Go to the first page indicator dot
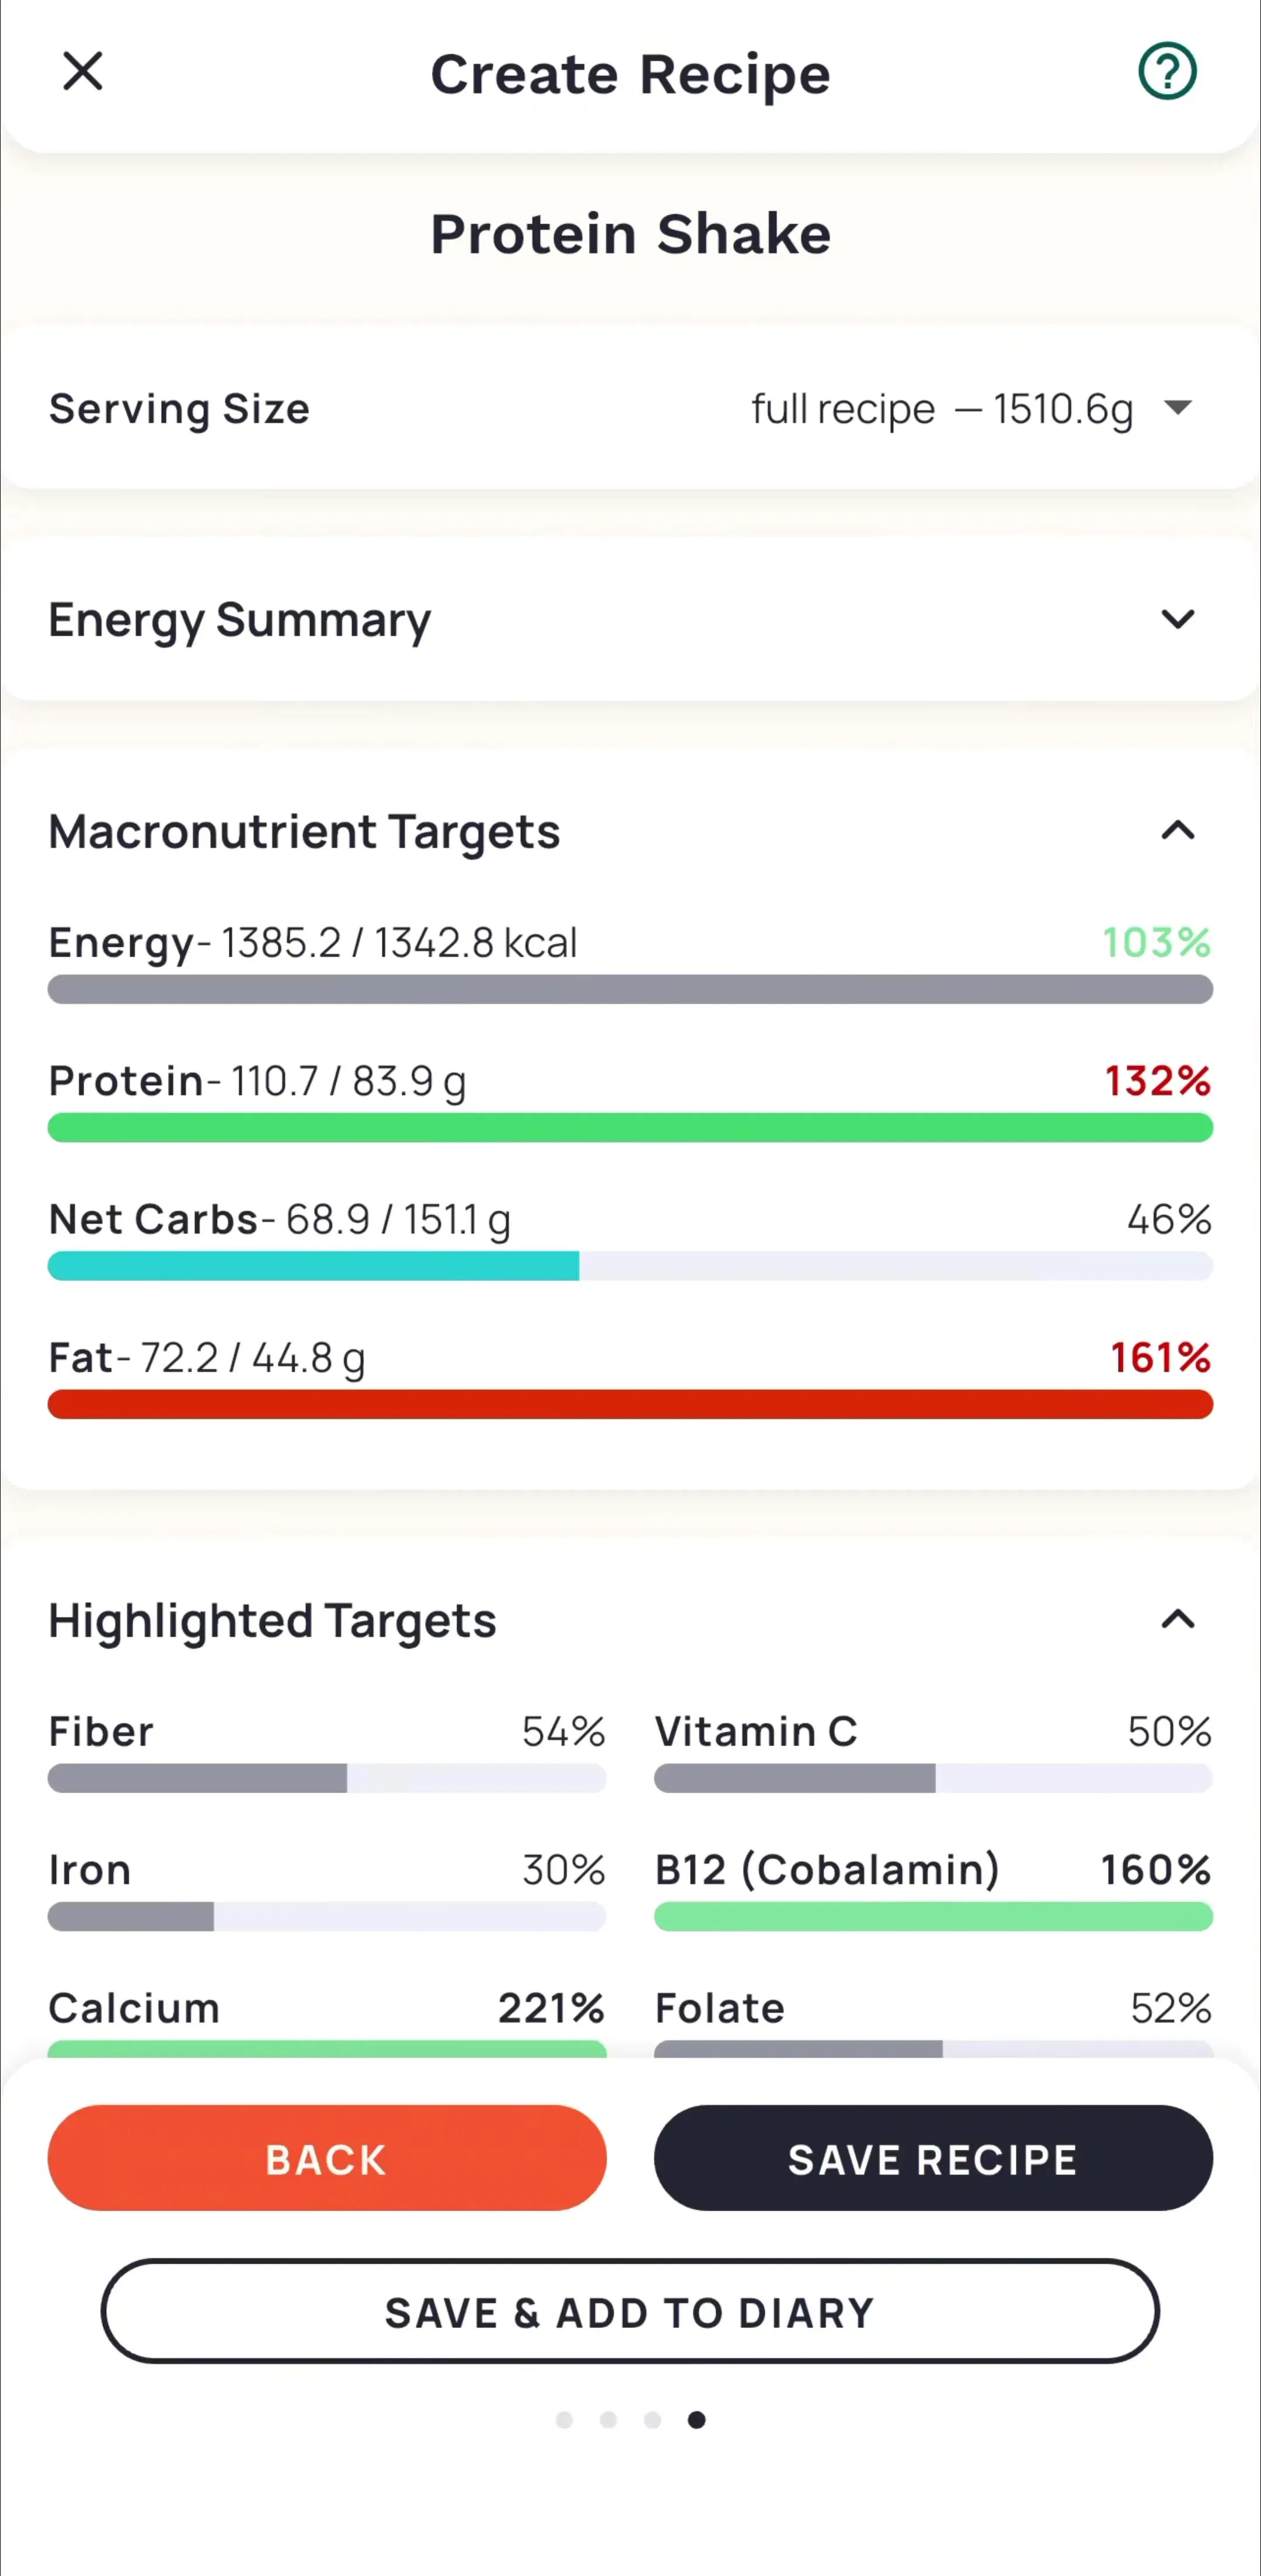 pos(564,2420)
